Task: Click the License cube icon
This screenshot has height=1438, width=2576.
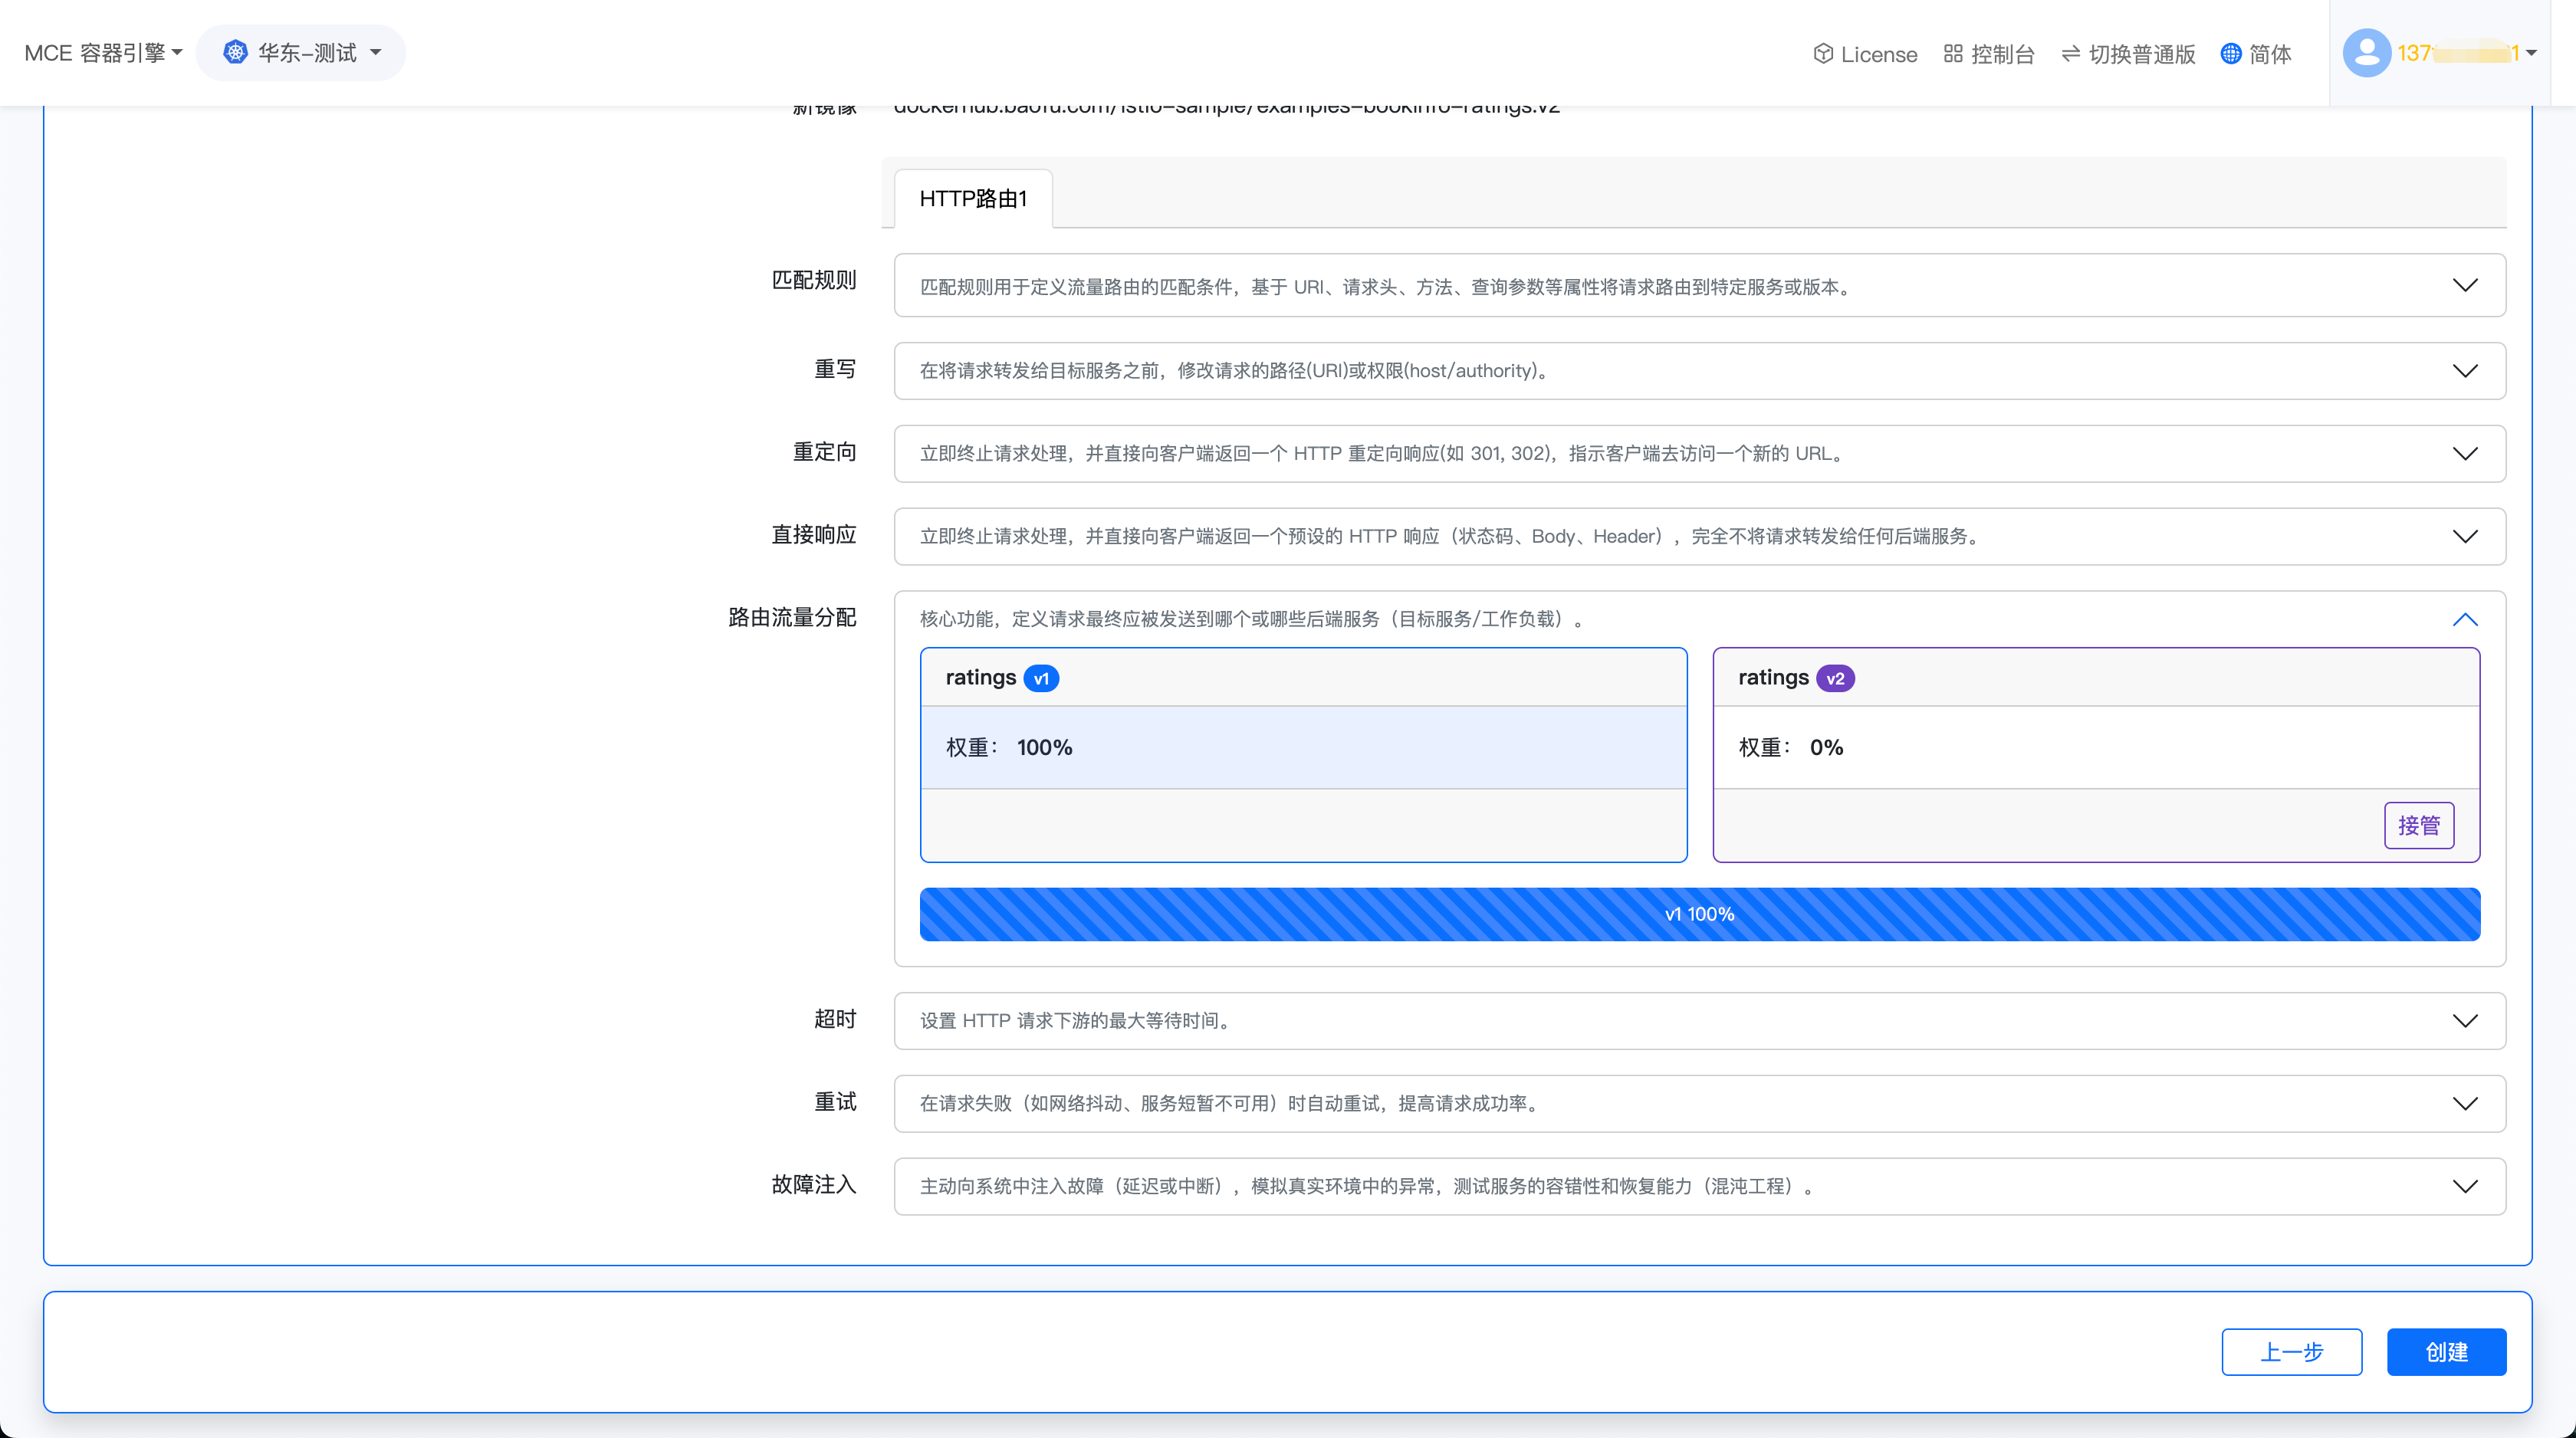Action: click(1822, 54)
